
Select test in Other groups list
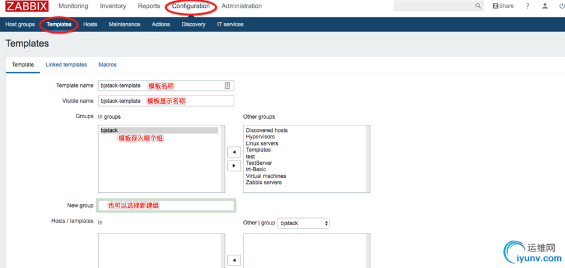[251, 156]
